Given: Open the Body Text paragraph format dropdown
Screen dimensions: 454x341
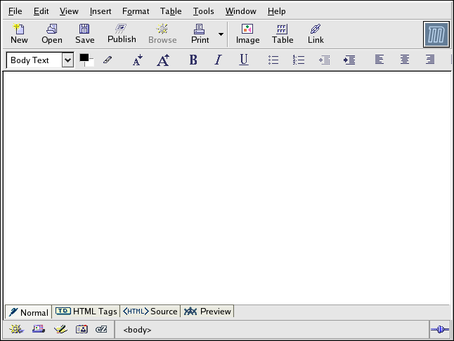Looking at the screenshot, I should click(67, 60).
